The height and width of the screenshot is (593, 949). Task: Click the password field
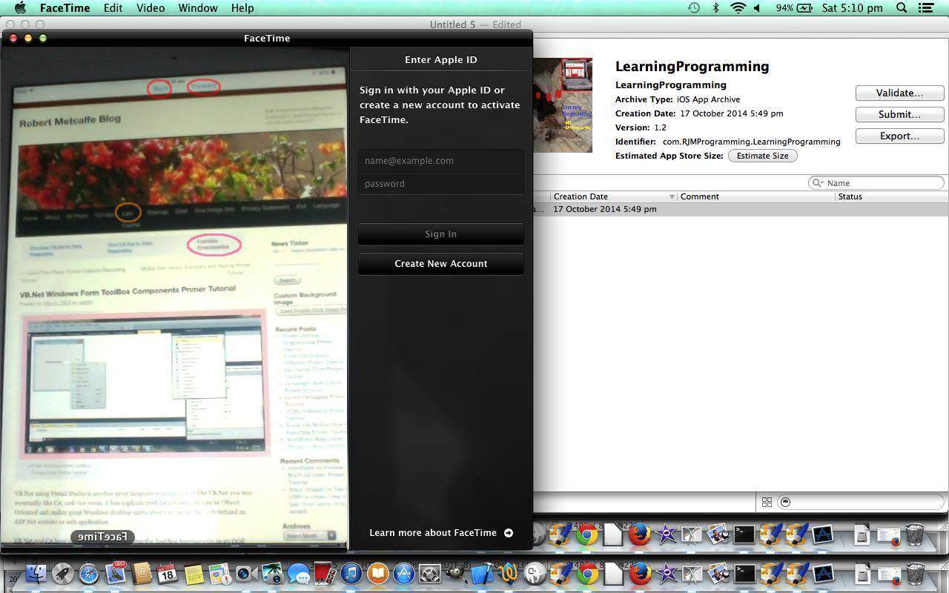(441, 184)
